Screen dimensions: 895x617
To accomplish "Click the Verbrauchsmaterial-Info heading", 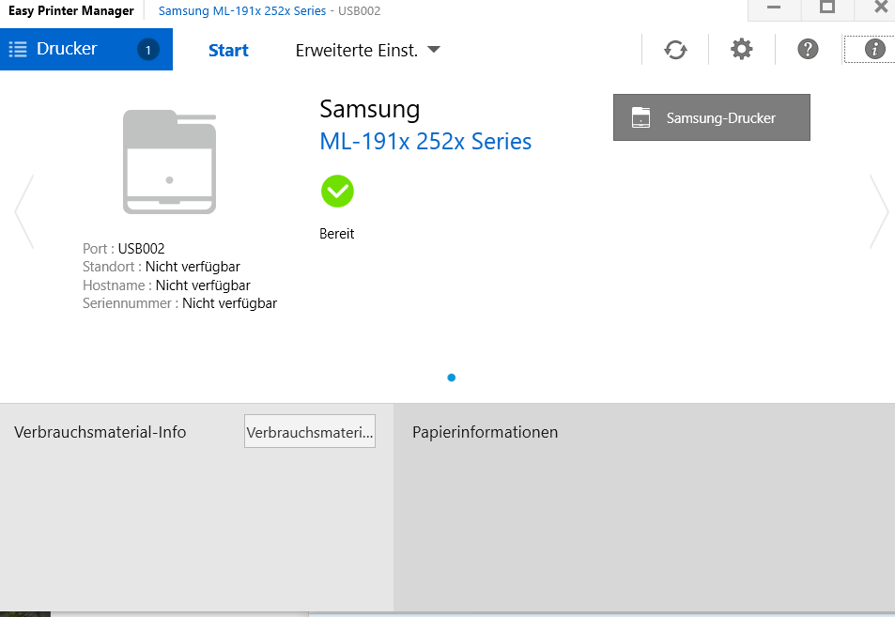I will click(100, 432).
